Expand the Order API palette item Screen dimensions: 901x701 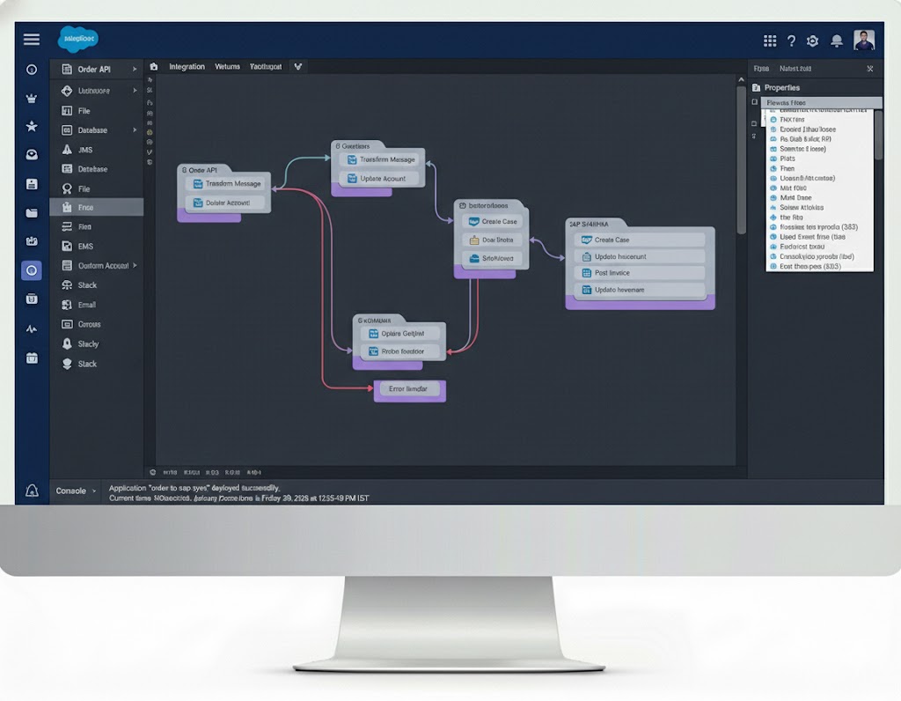pos(135,70)
